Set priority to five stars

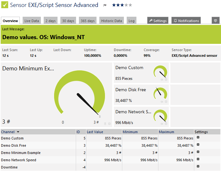click(130, 5)
